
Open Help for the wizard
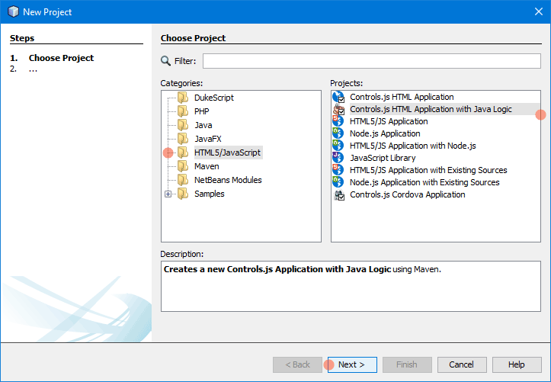[x=517, y=364]
